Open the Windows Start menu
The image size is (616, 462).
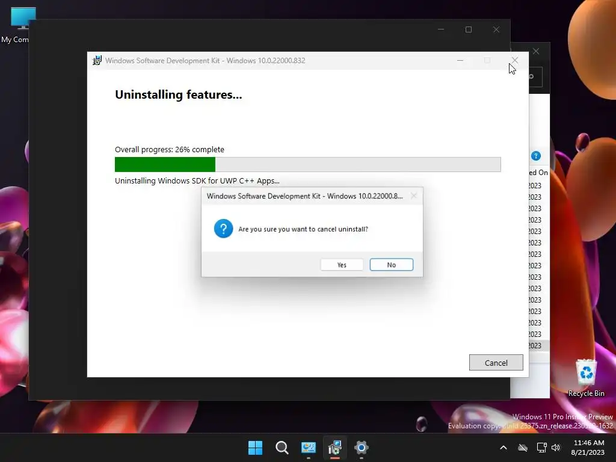255,448
